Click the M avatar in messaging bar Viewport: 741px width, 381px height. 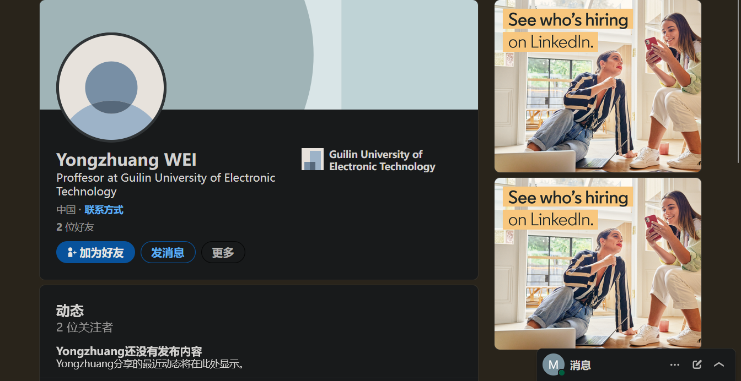pyautogui.click(x=553, y=364)
